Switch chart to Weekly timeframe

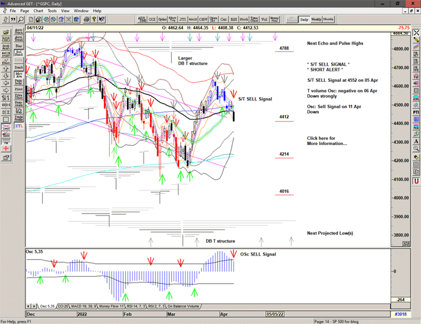coord(316,19)
